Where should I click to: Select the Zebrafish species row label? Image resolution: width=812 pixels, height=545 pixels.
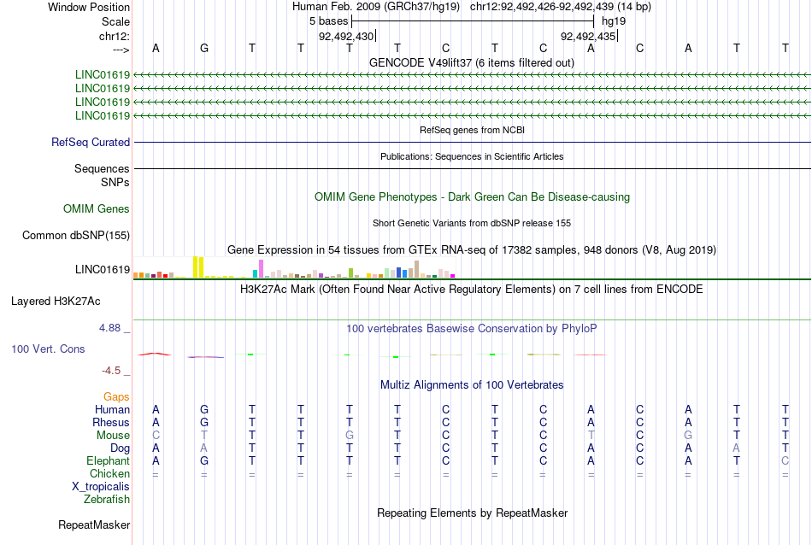point(107,500)
